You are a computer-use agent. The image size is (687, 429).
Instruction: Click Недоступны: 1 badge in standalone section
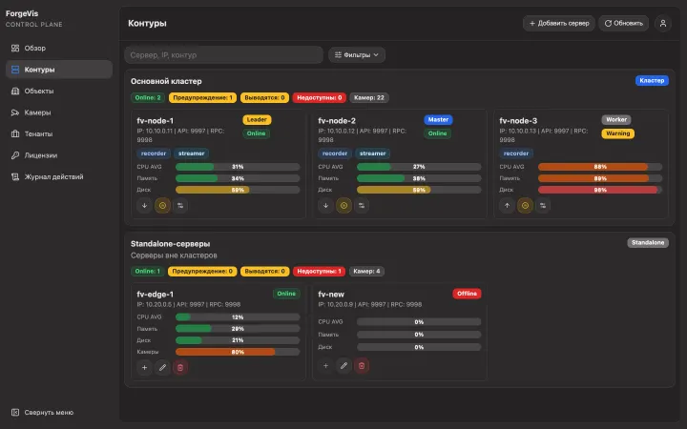(x=319, y=271)
